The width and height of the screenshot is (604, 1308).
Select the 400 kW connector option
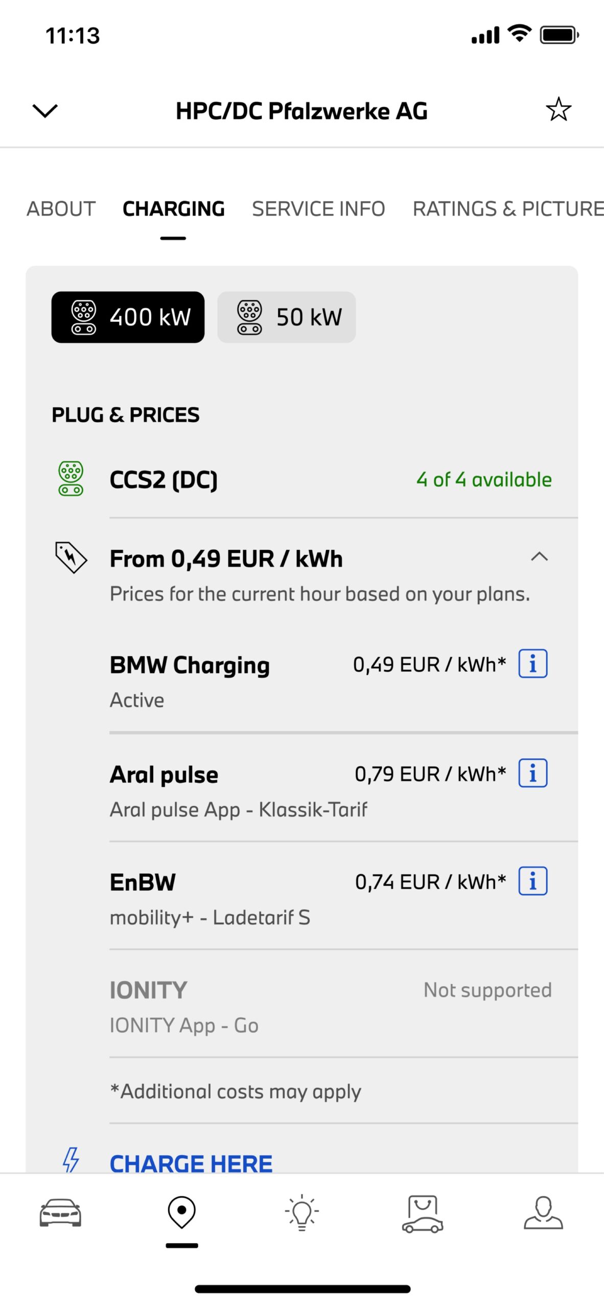tap(128, 317)
